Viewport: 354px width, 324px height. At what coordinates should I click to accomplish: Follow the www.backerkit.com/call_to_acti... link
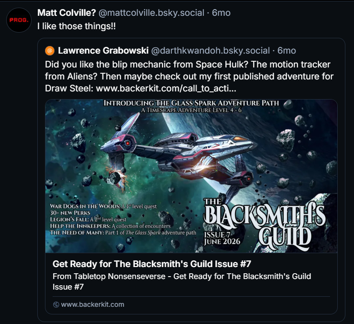coord(166,88)
